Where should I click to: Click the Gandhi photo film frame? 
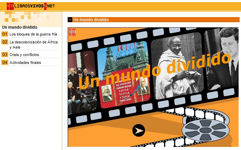177,66
